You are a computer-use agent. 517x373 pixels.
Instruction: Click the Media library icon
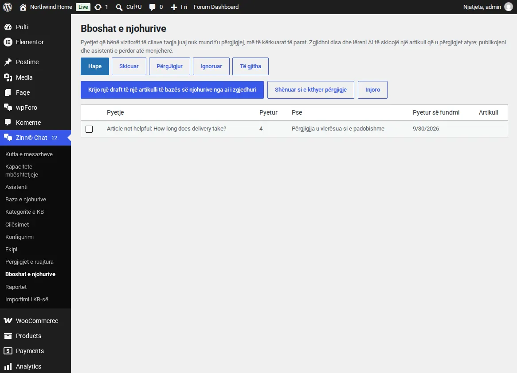8,77
